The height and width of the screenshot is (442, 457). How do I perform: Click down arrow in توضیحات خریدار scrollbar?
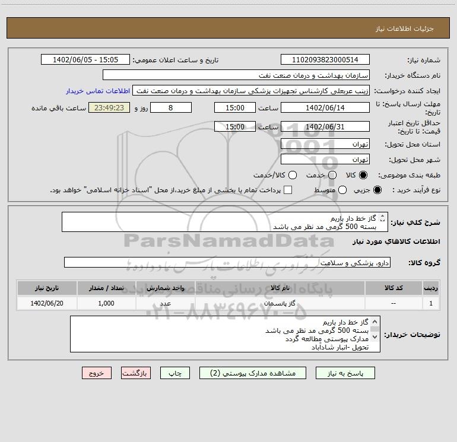coord(375,336)
